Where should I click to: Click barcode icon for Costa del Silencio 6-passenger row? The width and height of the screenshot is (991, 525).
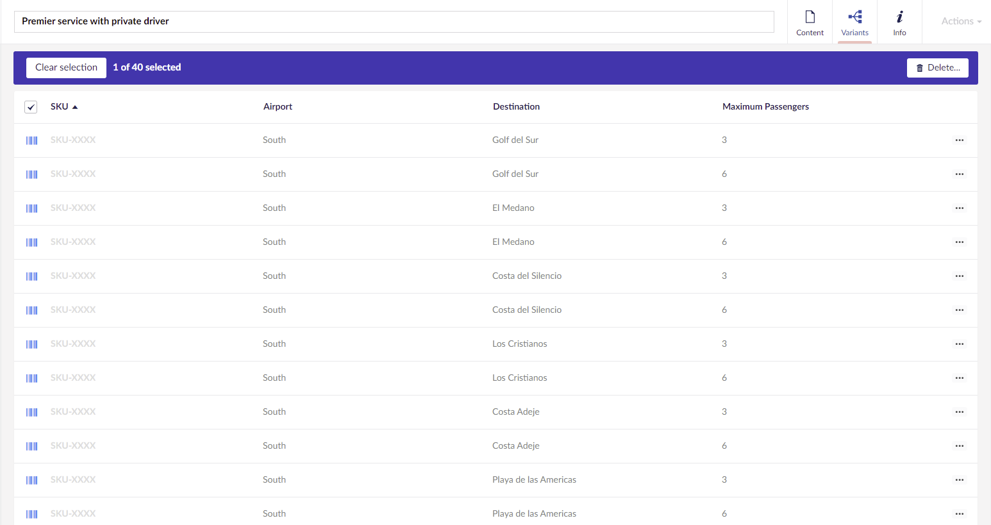32,310
